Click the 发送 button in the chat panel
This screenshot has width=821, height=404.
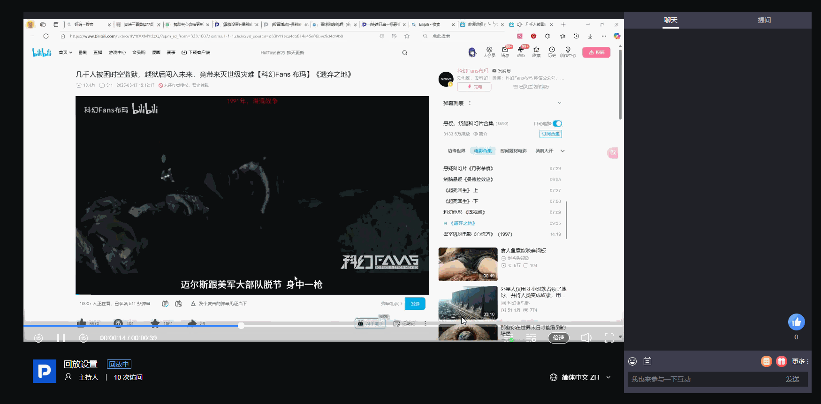pos(793,379)
